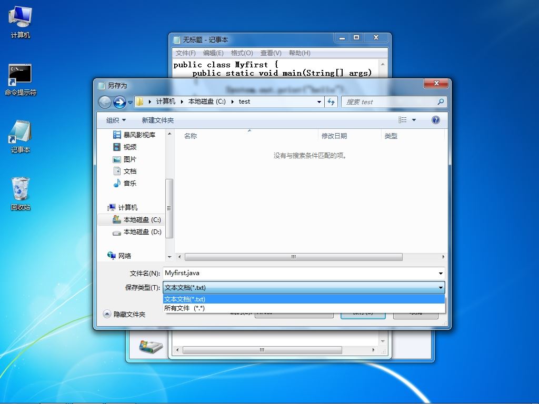Image resolution: width=539 pixels, height=404 pixels.
Task: Select 计算机 in the address breadcrumb
Action: point(166,102)
